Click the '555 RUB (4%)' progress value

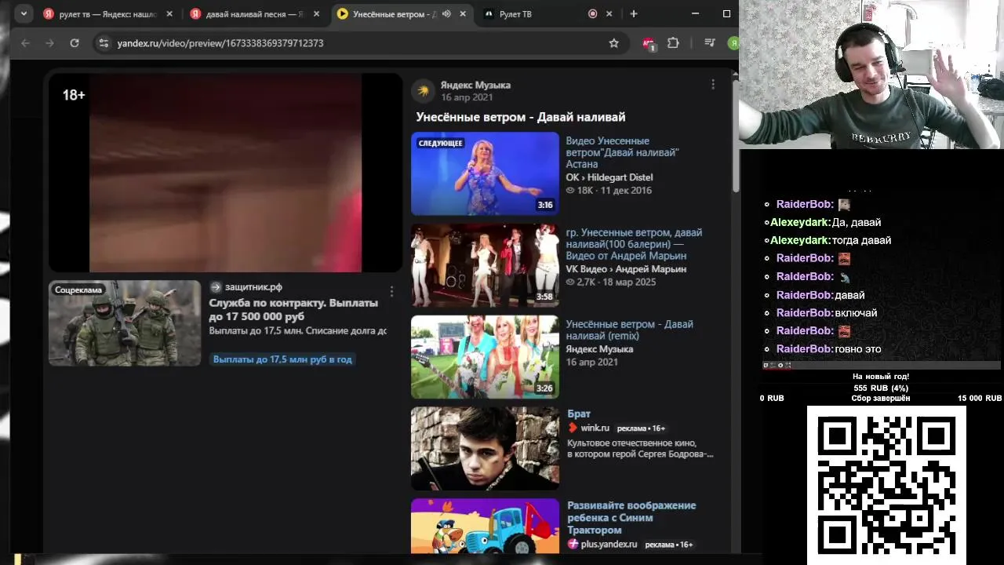[x=881, y=388]
